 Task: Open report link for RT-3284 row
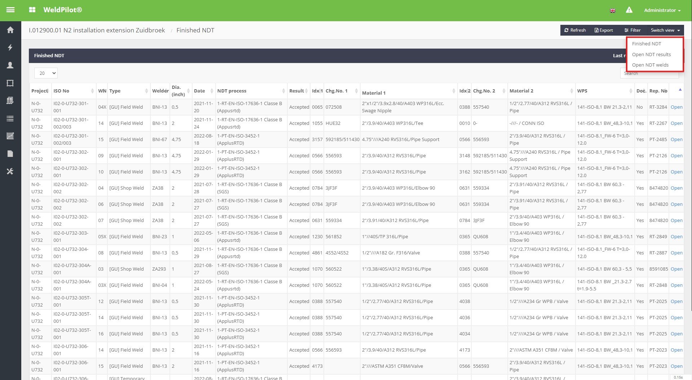point(676,107)
